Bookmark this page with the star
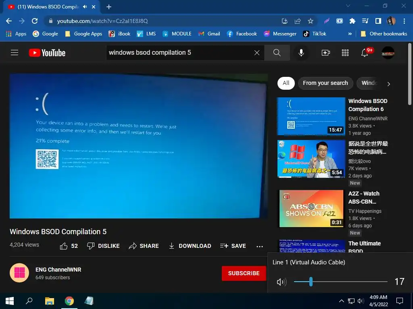Viewport: 413px width, 309px height. tap(311, 21)
